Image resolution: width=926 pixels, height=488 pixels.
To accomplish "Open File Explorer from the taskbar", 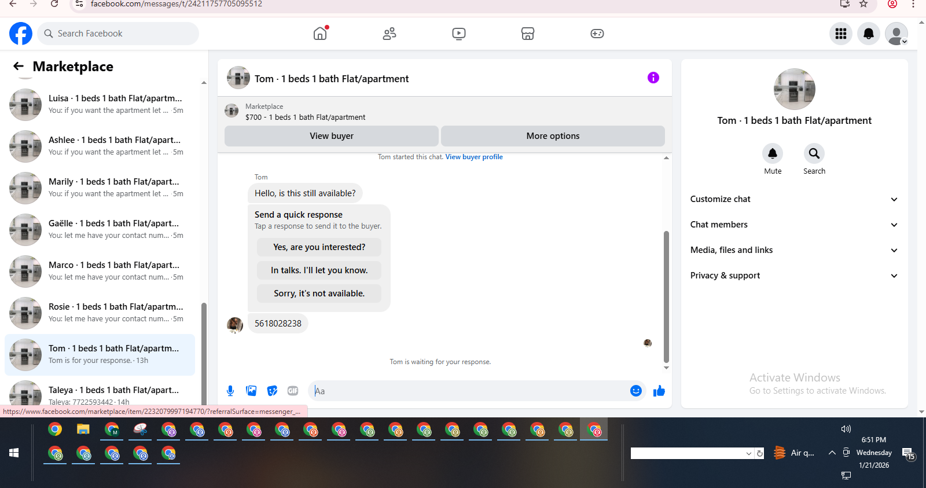I will click(83, 430).
